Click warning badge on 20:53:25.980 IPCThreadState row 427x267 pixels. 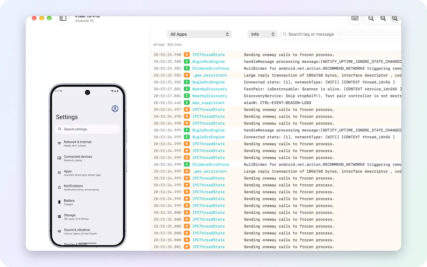(x=187, y=55)
